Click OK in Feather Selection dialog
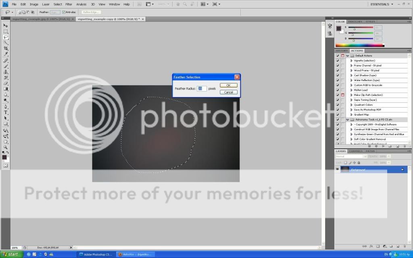 click(228, 85)
